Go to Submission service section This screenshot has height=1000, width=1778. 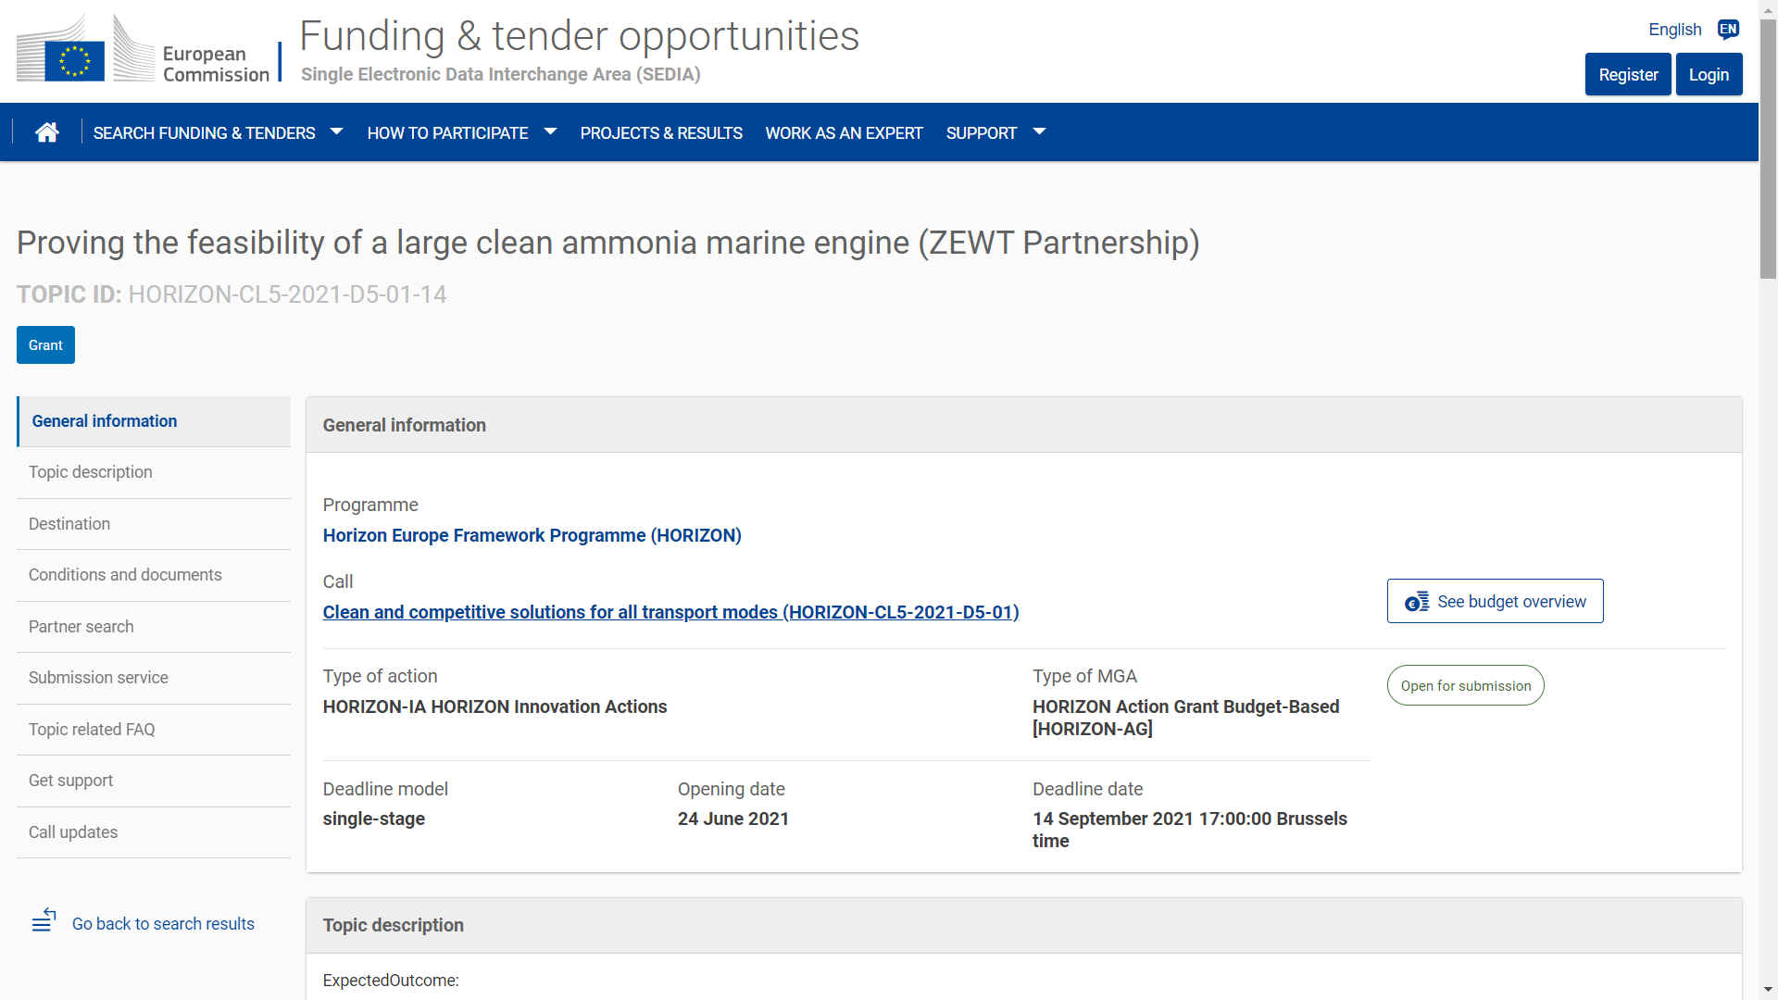pyautogui.click(x=154, y=678)
